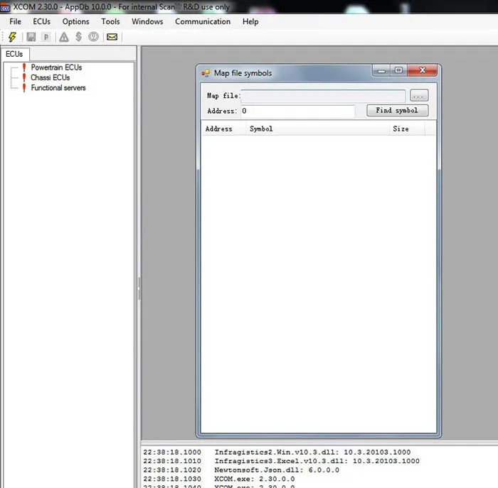Open the Windows menu
The image size is (498, 488).
coord(147,21)
